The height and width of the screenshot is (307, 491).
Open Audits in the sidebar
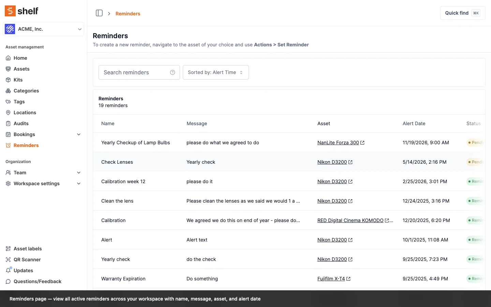click(x=21, y=123)
